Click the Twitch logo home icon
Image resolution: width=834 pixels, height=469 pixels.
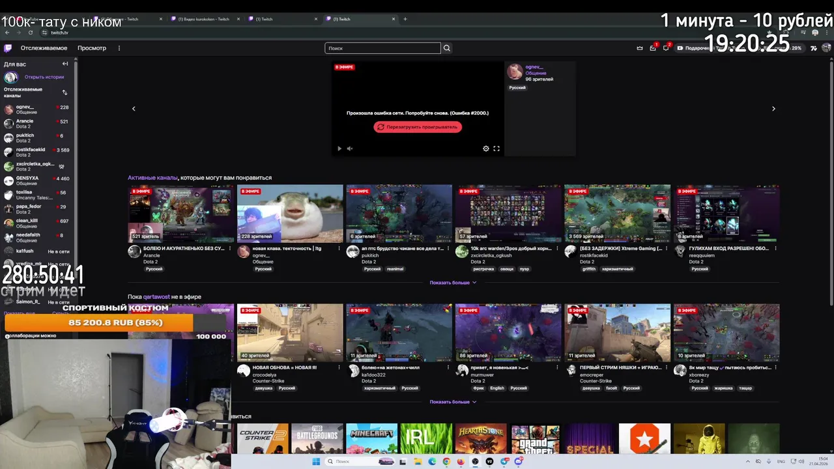(x=8, y=48)
